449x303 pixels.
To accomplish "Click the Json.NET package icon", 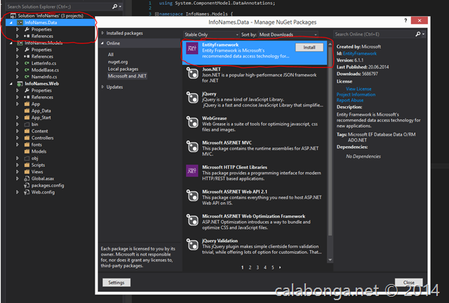I will pos(192,74).
